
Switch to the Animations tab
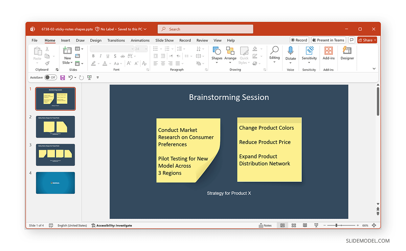[x=140, y=40]
